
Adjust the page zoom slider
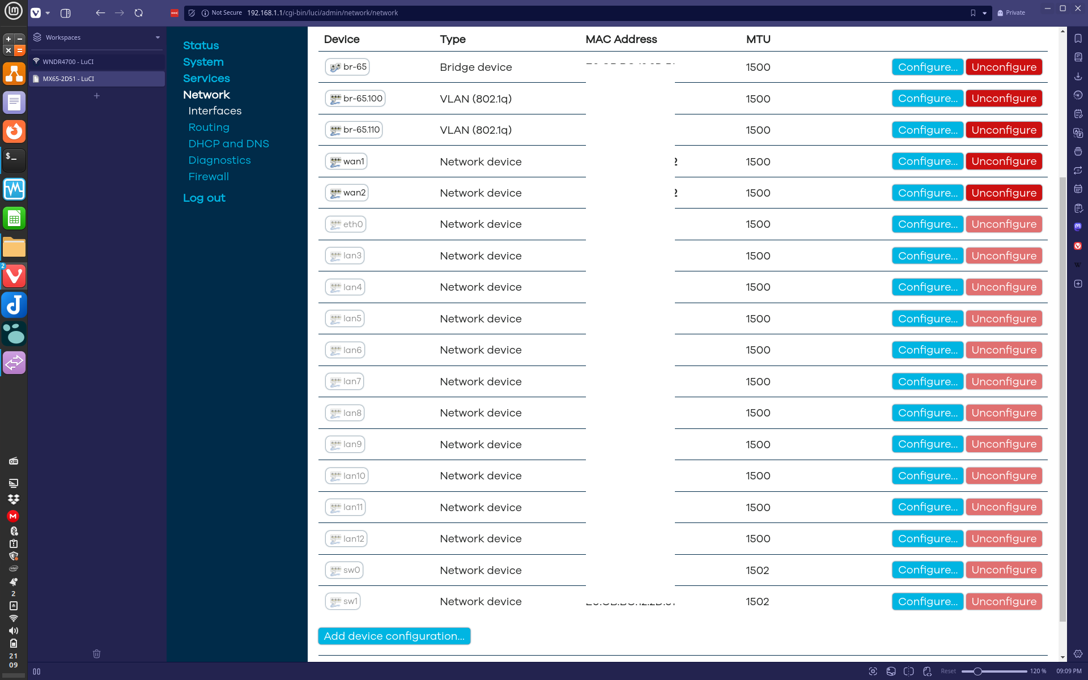pos(994,671)
